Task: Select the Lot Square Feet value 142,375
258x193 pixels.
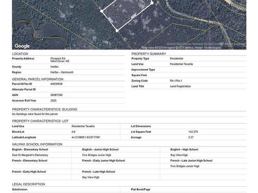Action: [x=193, y=132]
